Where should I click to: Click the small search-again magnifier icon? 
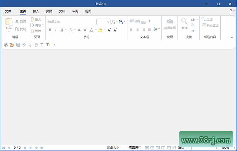pos(193,25)
